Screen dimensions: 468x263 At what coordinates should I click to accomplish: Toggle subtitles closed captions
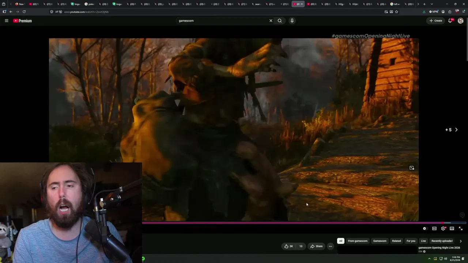[434, 229]
